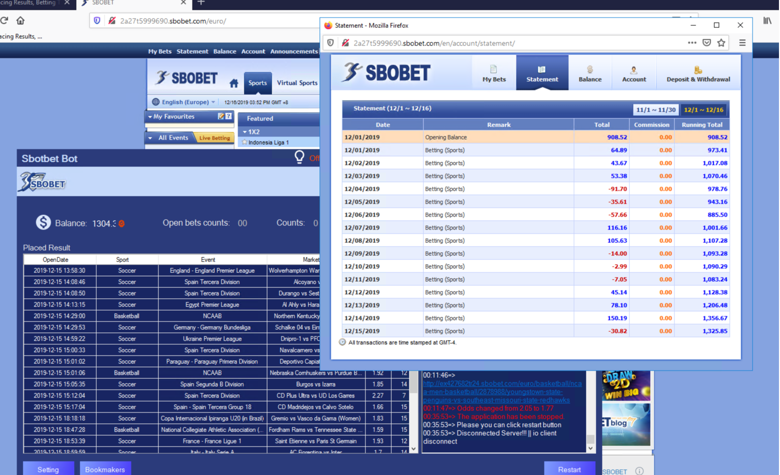Click statement row dated 12/14/2019
This screenshot has height=475, width=780.
click(x=536, y=318)
